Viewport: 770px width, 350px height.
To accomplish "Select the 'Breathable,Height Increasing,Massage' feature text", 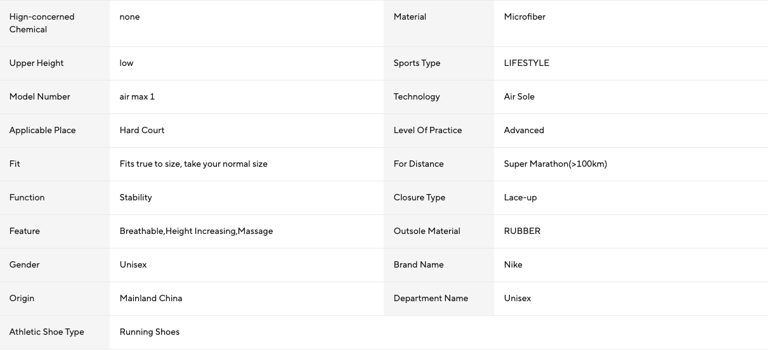I will 197,231.
